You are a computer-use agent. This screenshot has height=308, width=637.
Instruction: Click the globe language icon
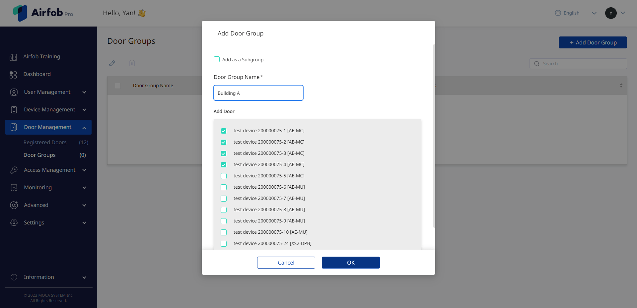(558, 13)
